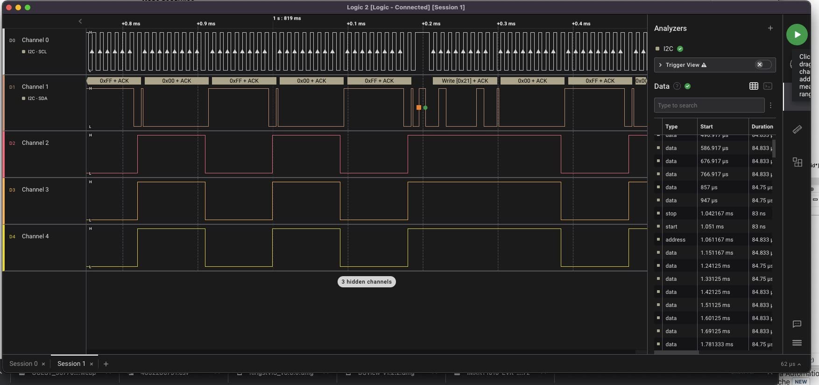Select the Write [0x21] + ACK frame
Screen dimensions: 819x385
tap(465, 81)
